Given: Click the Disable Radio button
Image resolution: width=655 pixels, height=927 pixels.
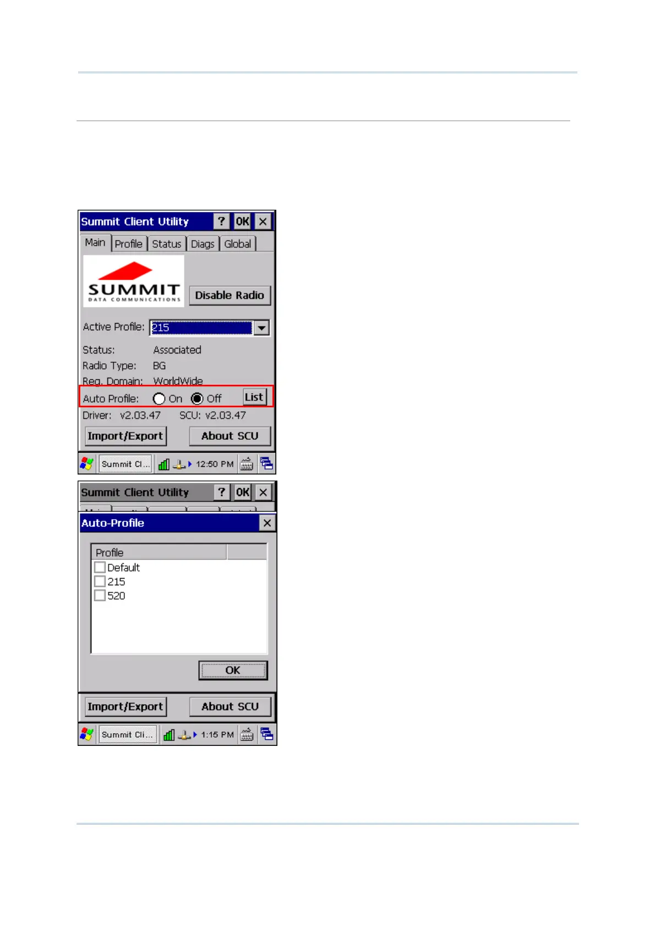Looking at the screenshot, I should tap(230, 296).
